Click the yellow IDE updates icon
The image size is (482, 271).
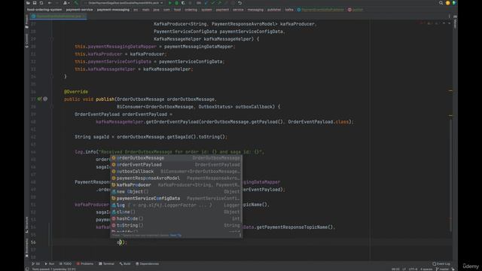coord(447,3)
